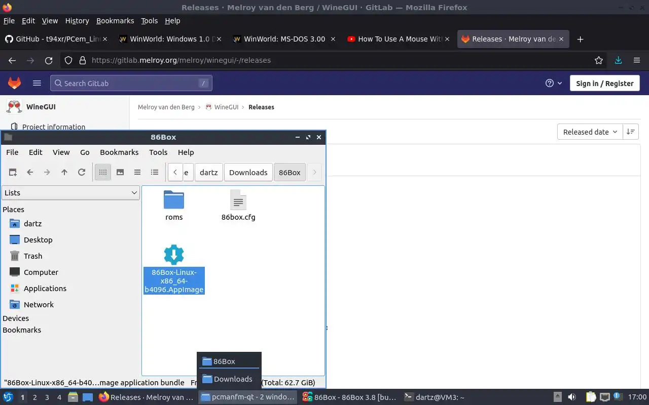Viewport: 649px width, 405px height.
Task: Close the Releases tab in Firefox
Action: click(x=561, y=39)
